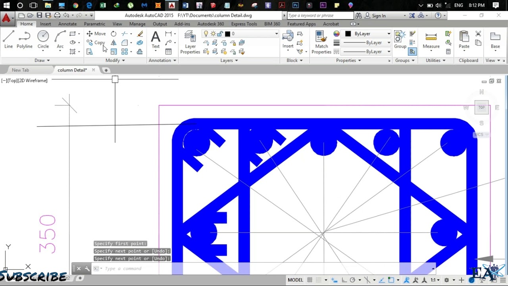Open the annotation scale 1:1 dropdown
The image size is (508, 286).
click(x=435, y=280)
